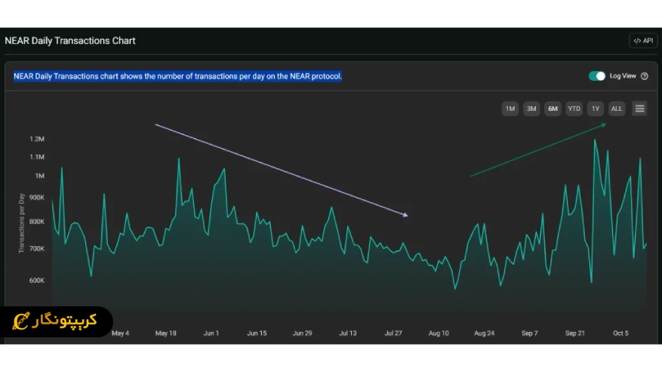
Task: Switch chart to 1Y range
Action: 596,109
